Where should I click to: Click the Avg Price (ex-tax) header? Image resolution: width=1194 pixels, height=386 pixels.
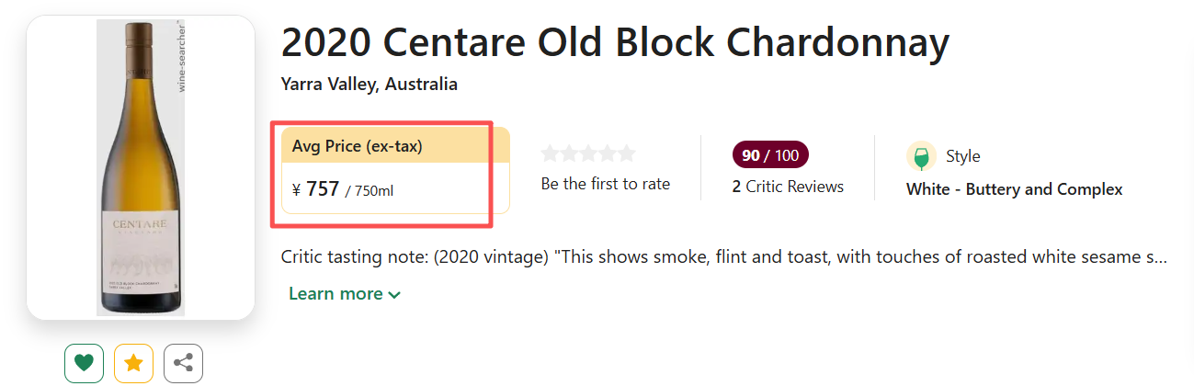pyautogui.click(x=358, y=146)
